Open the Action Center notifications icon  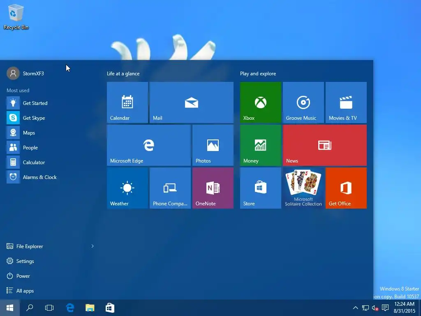coord(385,308)
